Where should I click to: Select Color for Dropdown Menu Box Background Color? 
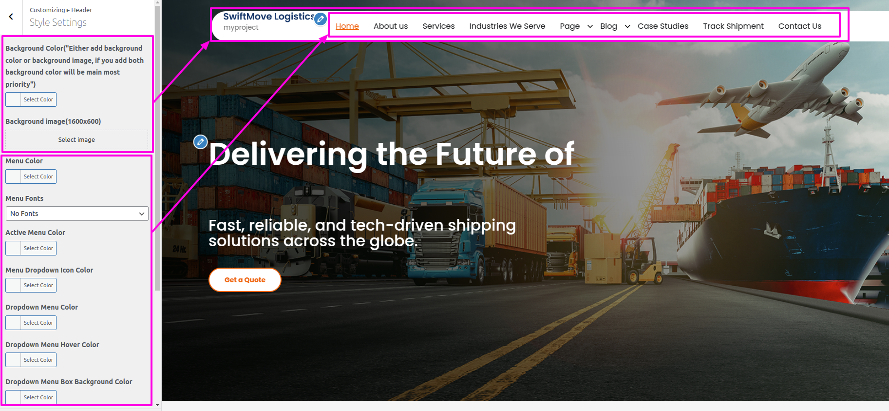click(31, 397)
